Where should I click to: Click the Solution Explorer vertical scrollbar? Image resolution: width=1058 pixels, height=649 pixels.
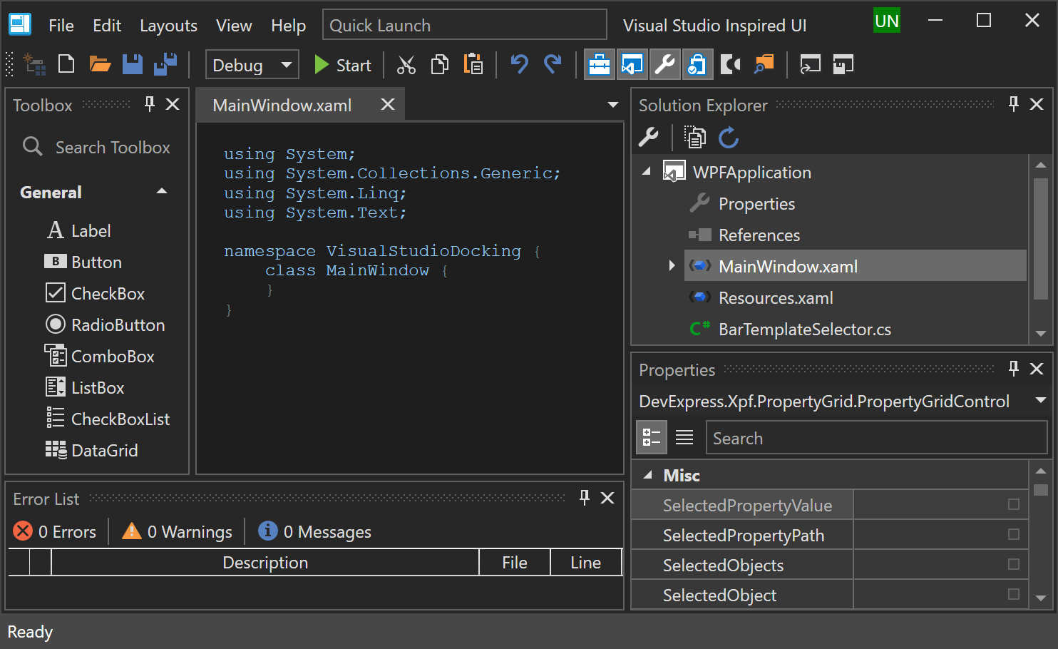pos(1040,239)
